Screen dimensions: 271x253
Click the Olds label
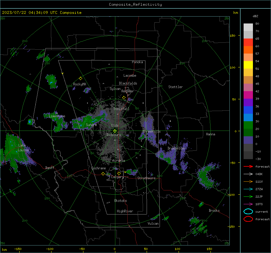coord(115,125)
